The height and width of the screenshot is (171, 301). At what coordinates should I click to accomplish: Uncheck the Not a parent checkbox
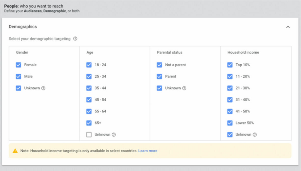tap(159, 65)
